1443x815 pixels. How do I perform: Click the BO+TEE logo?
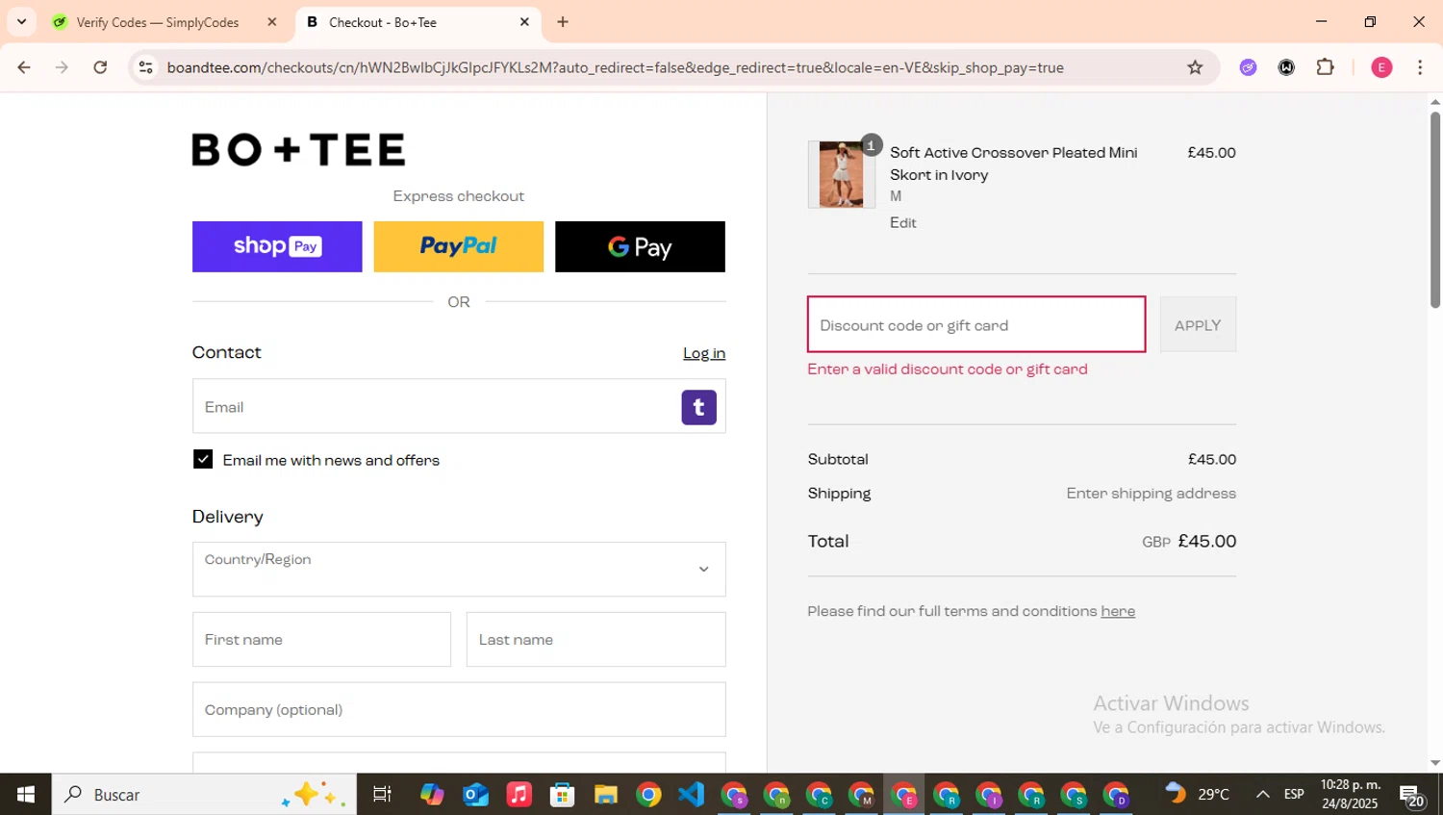[298, 149]
